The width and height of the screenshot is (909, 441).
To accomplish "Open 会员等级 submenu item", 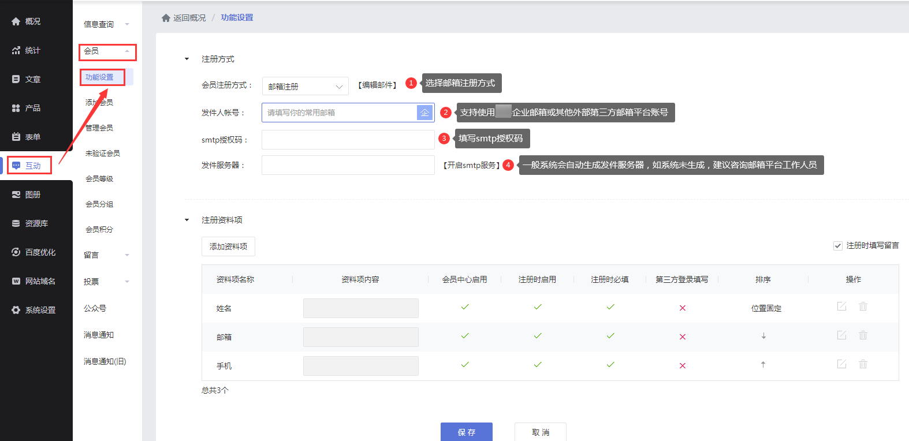I will pyautogui.click(x=99, y=178).
